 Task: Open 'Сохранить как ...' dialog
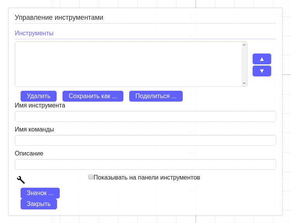(x=93, y=96)
